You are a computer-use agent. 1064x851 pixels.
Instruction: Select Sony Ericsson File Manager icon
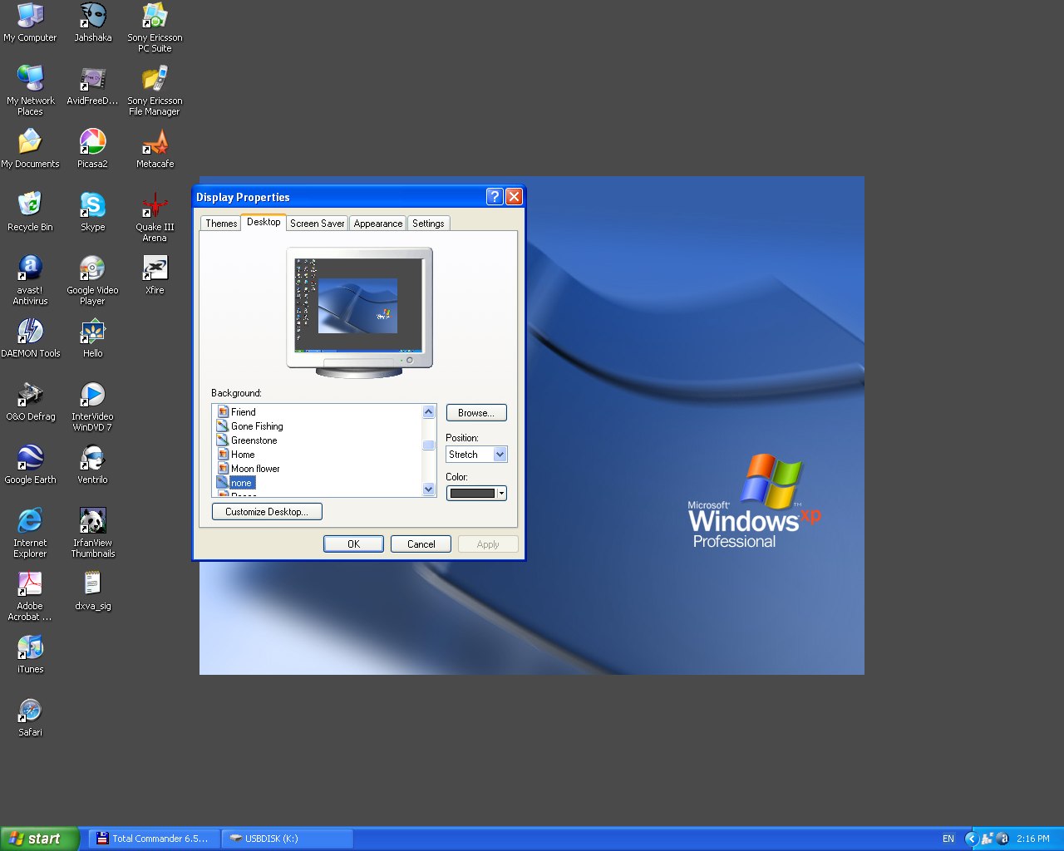coord(155,91)
